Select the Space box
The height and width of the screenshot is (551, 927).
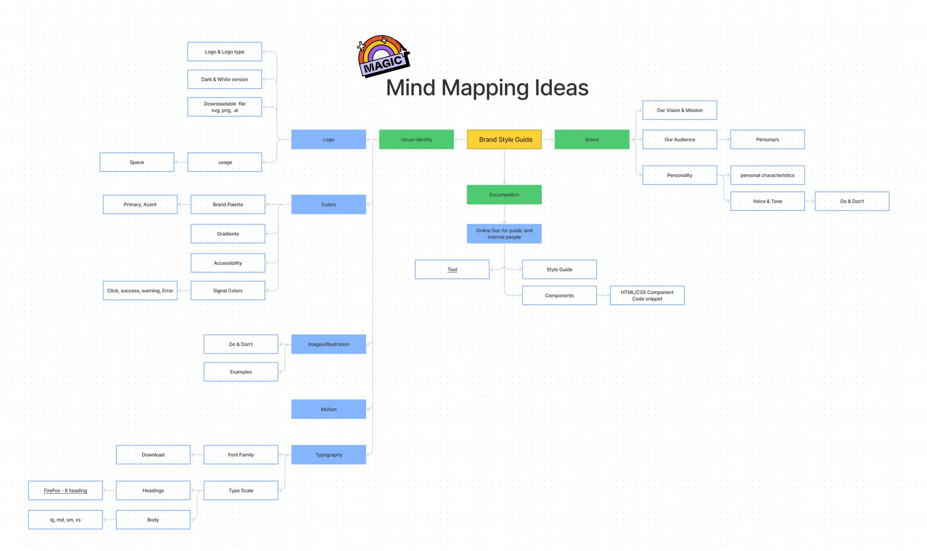pyautogui.click(x=137, y=162)
